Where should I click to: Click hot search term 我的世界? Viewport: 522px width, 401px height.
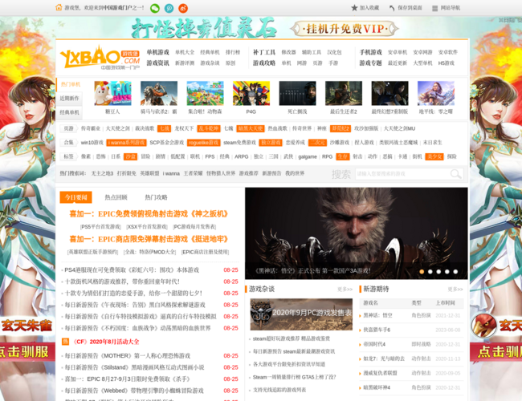295,173
